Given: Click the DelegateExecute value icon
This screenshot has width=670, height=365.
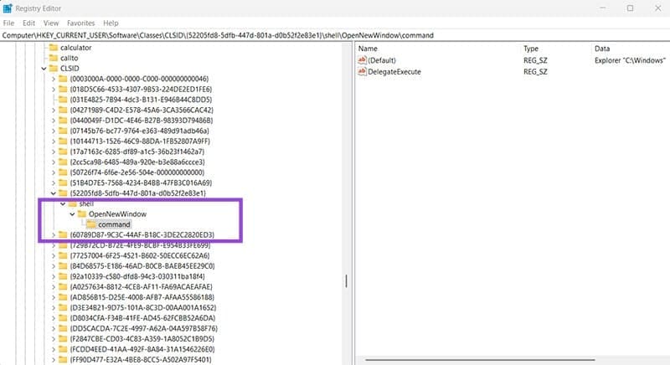Looking at the screenshot, I should [x=362, y=72].
